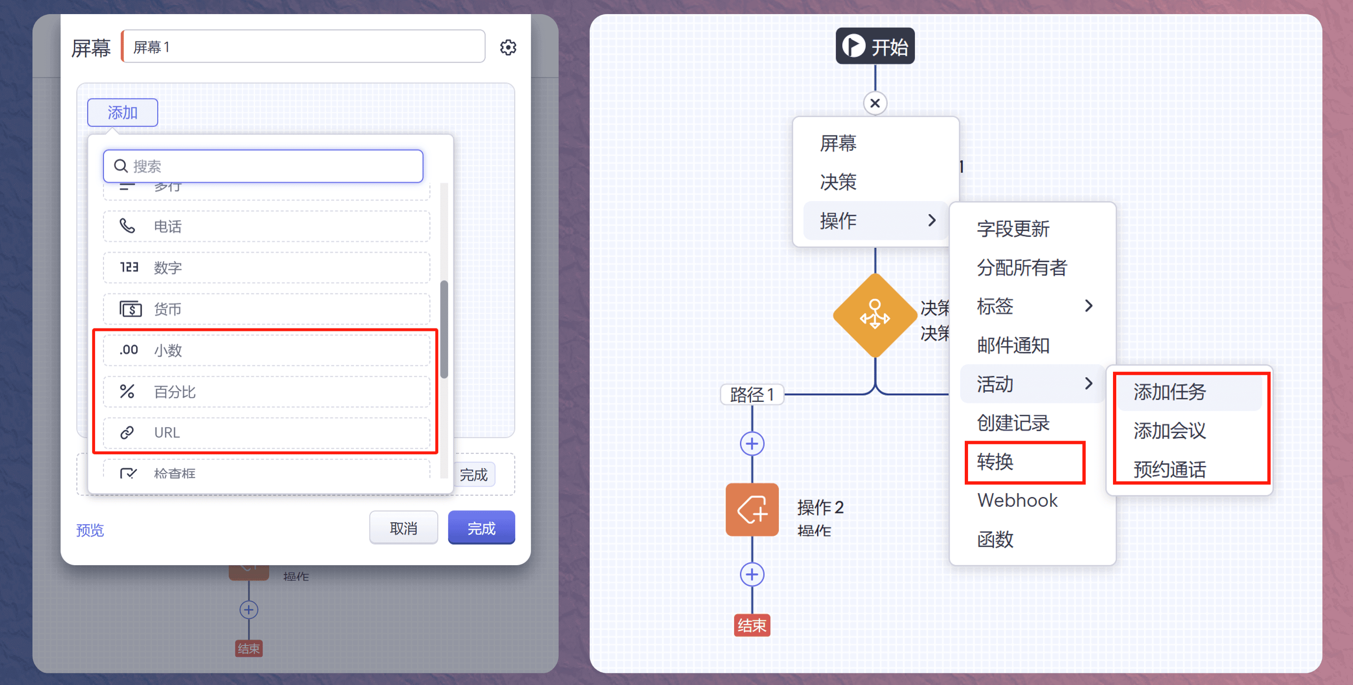The width and height of the screenshot is (1353, 685).
Task: Click the phone field icon
Action: pos(127,226)
